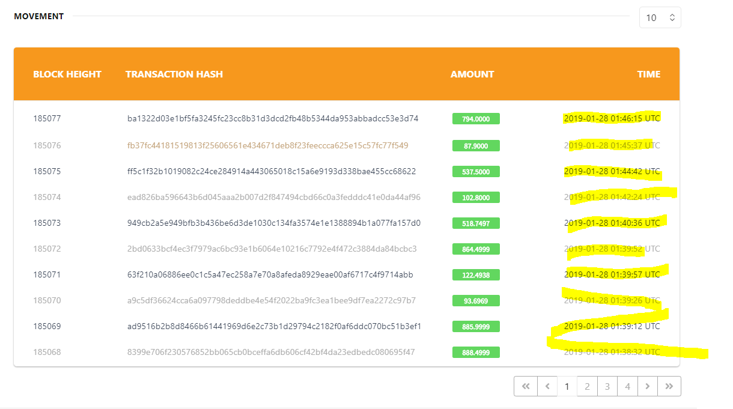
Task: Select timestamp 2019-01-28 01:38:32 UTC
Action: point(612,352)
